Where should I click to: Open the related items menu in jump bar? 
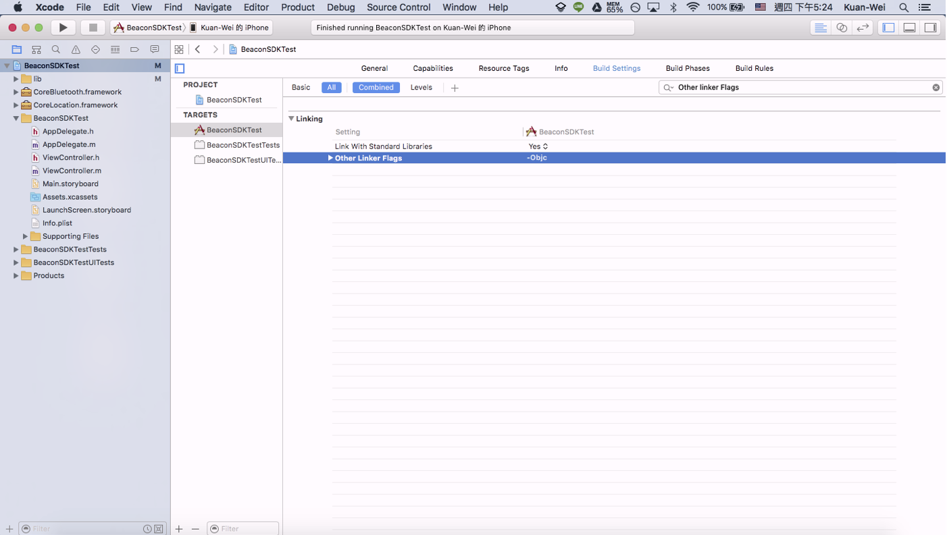click(x=179, y=49)
